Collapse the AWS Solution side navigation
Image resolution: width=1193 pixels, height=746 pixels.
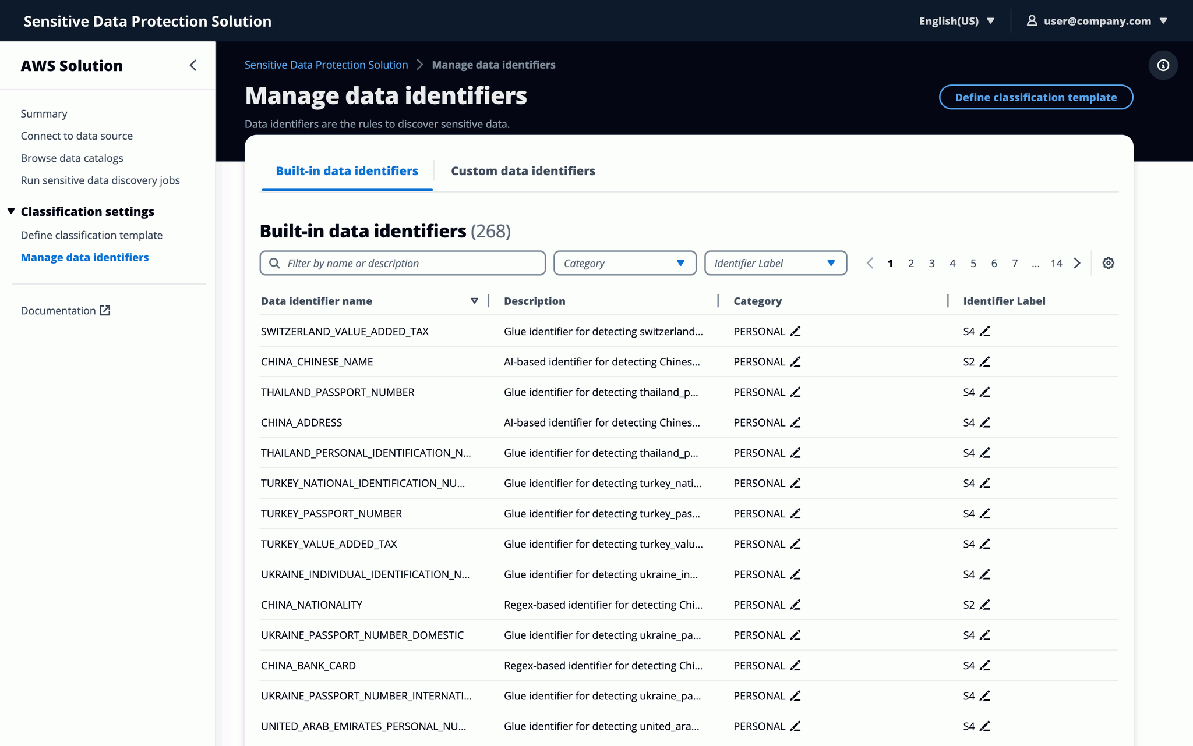point(193,65)
